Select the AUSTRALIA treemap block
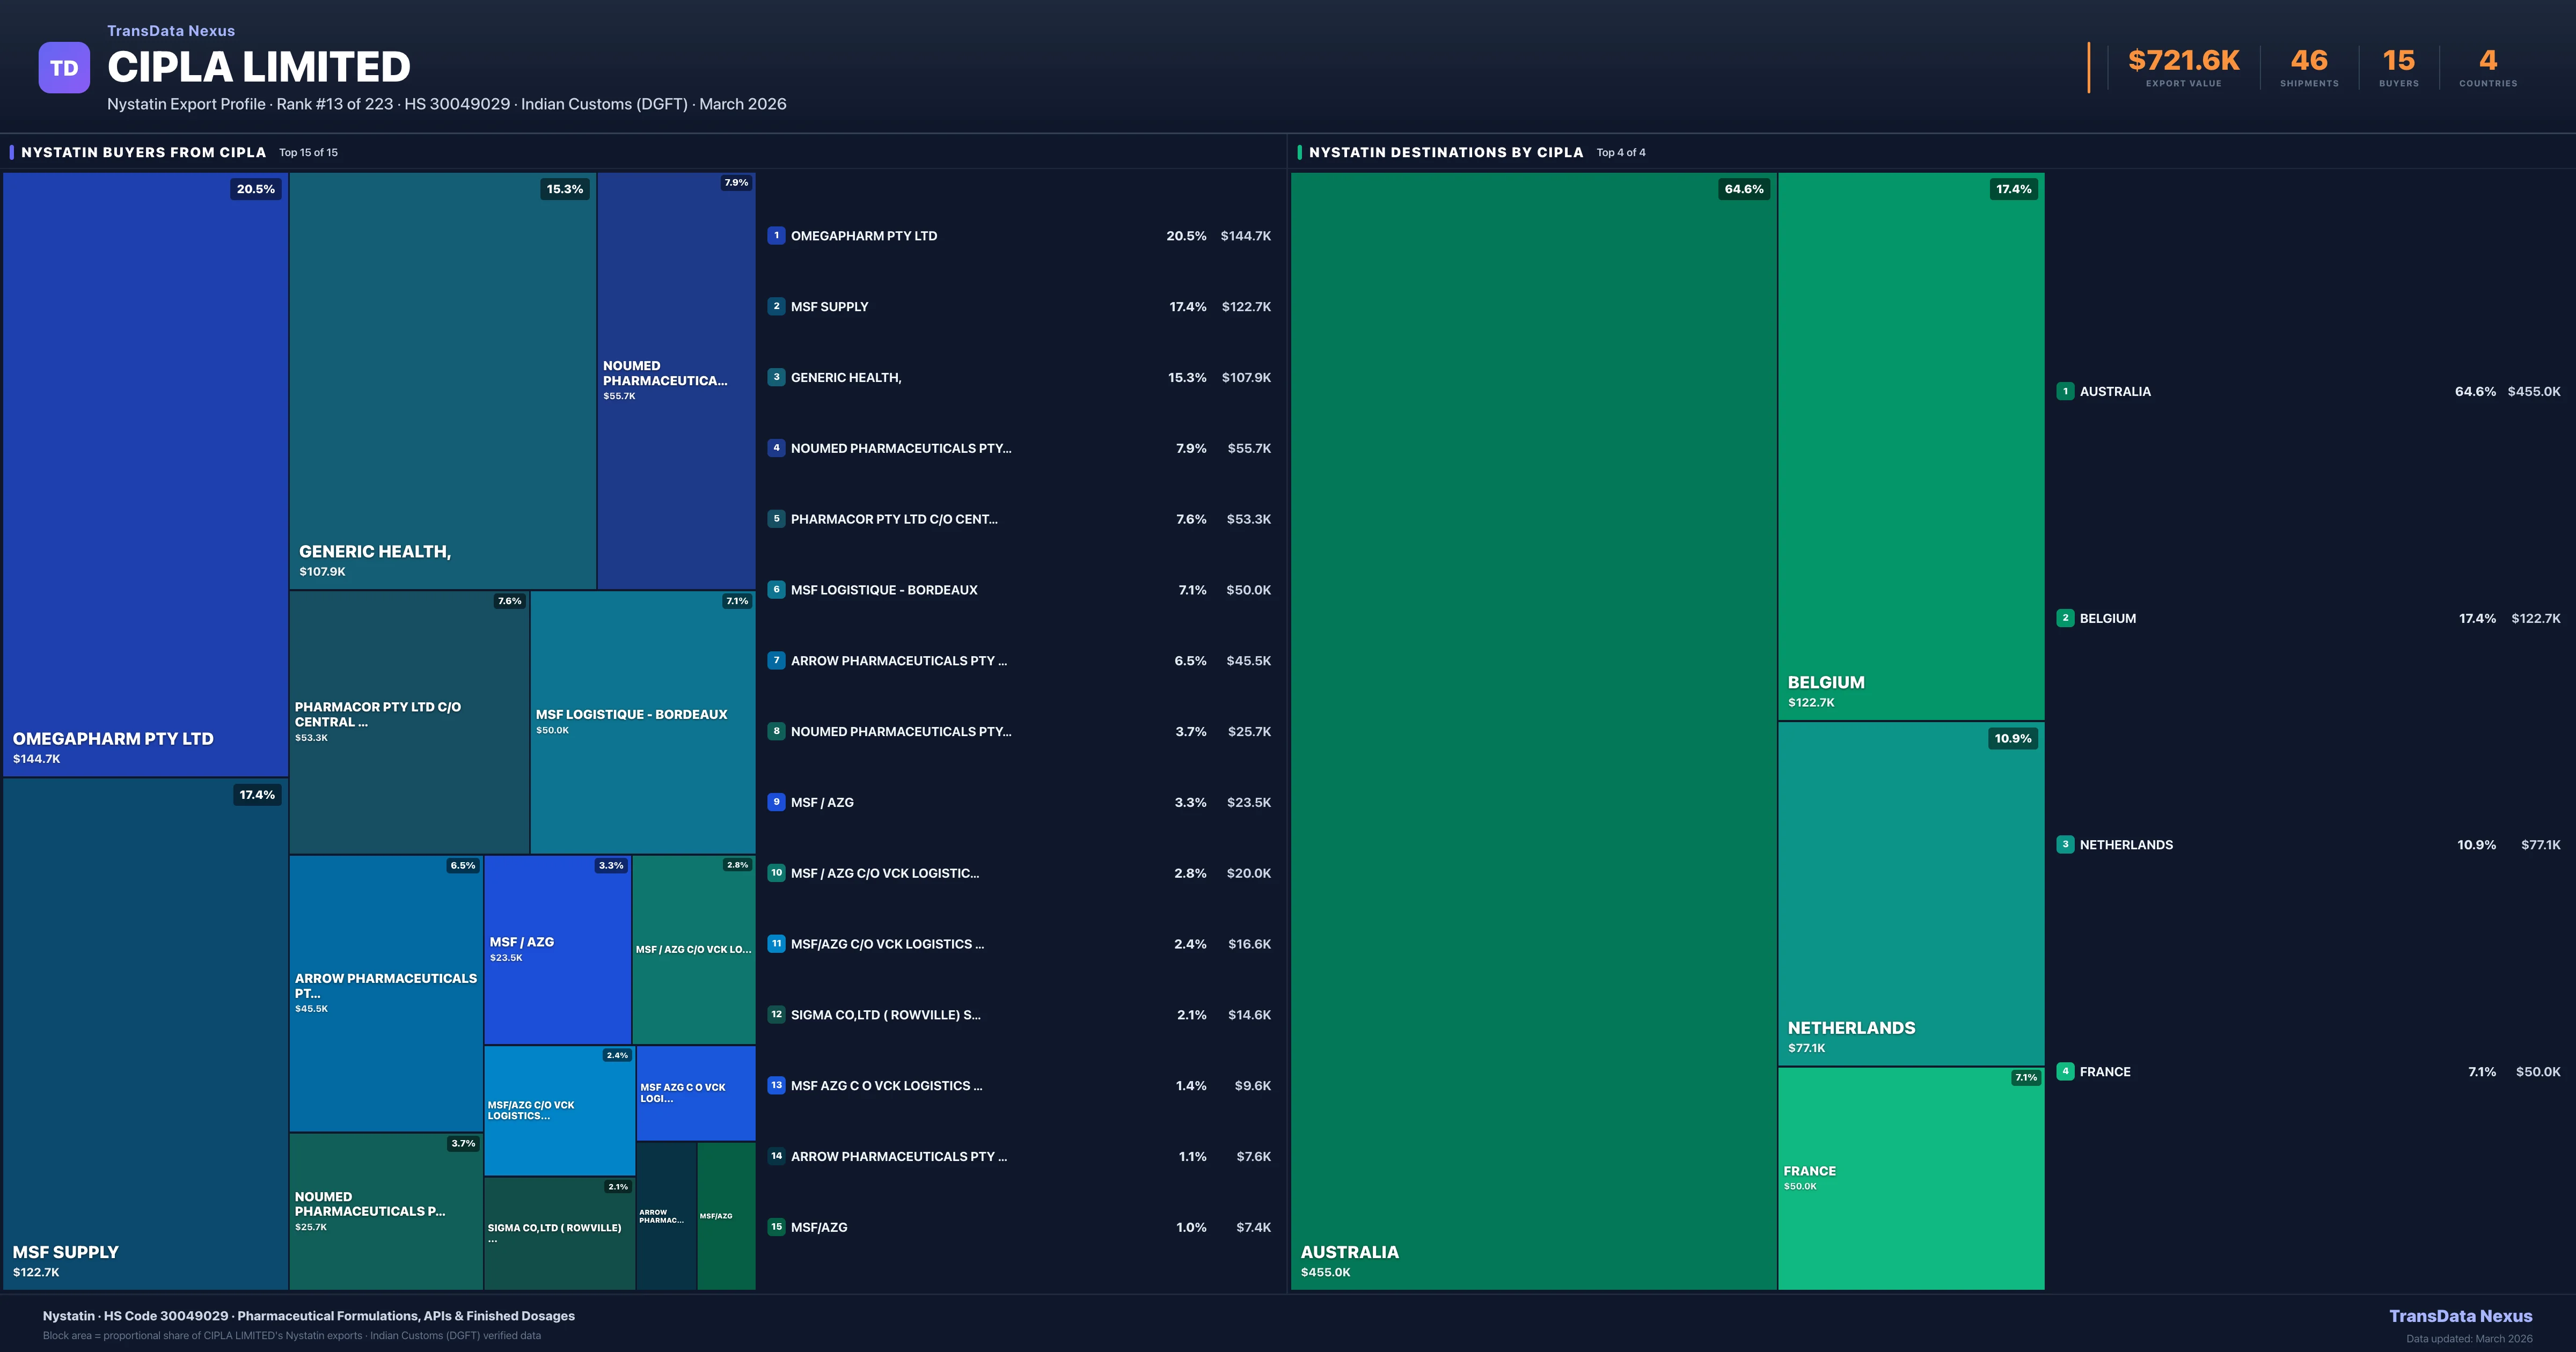Viewport: 2576px width, 1352px height. point(1533,730)
